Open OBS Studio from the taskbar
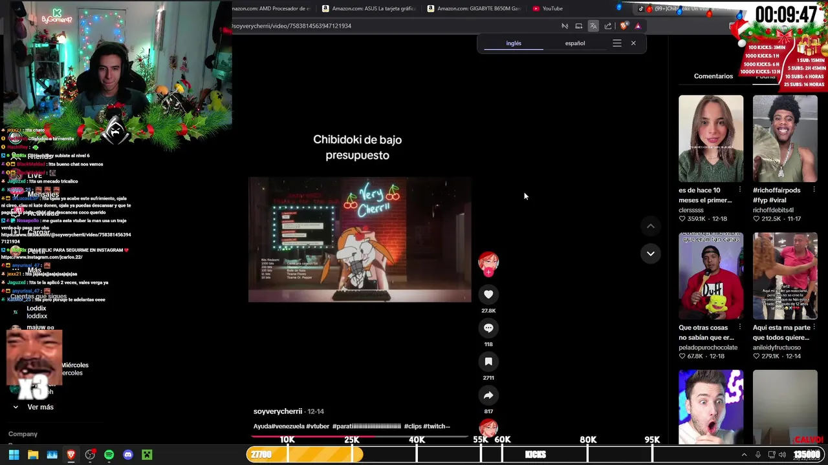This screenshot has height=465, width=828. click(90, 455)
